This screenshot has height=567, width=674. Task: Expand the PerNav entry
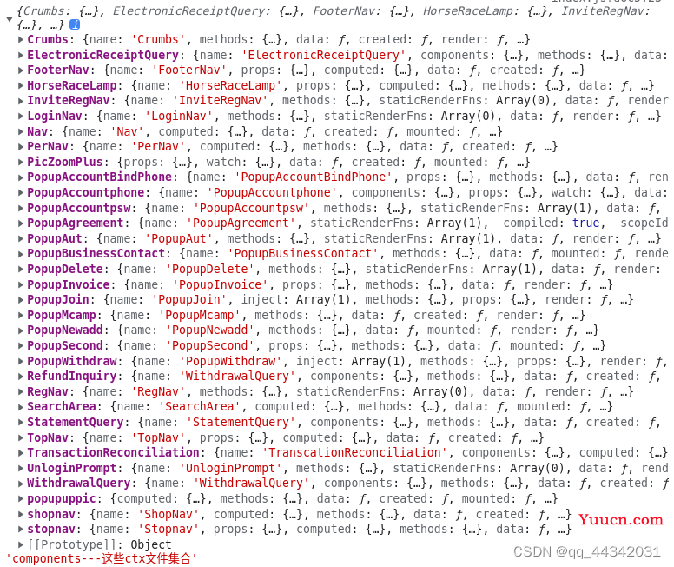(x=21, y=147)
